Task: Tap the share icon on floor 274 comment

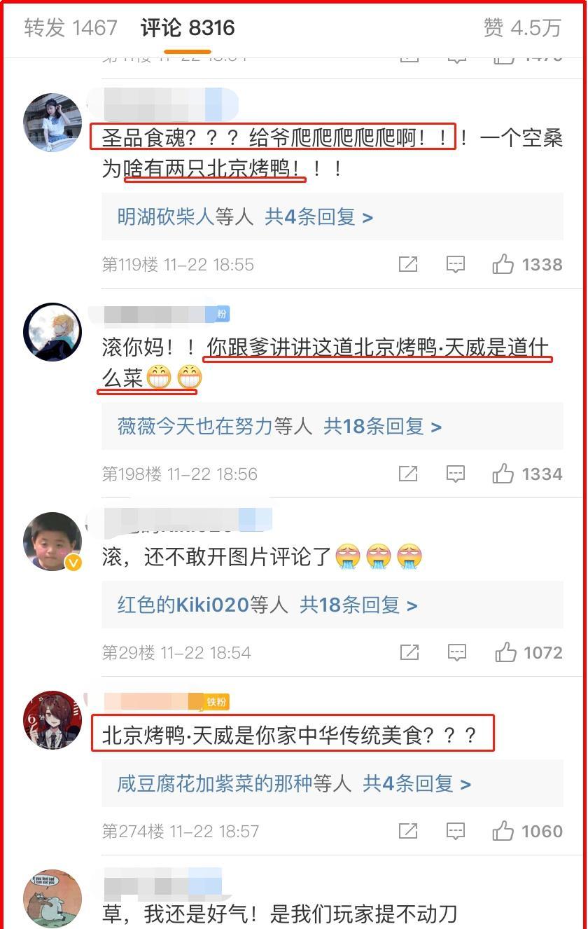Action: tap(408, 831)
